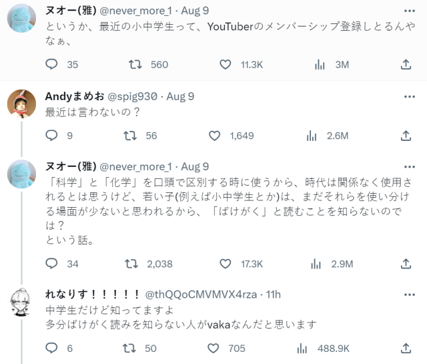Like the tweet with 17.3K likes
This screenshot has height=364, width=427.
[x=226, y=264]
